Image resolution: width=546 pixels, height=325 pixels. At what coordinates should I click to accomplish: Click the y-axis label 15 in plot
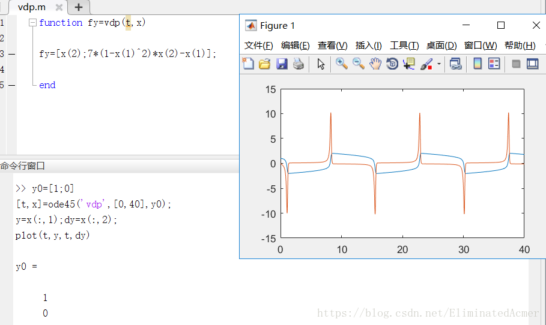(x=270, y=90)
